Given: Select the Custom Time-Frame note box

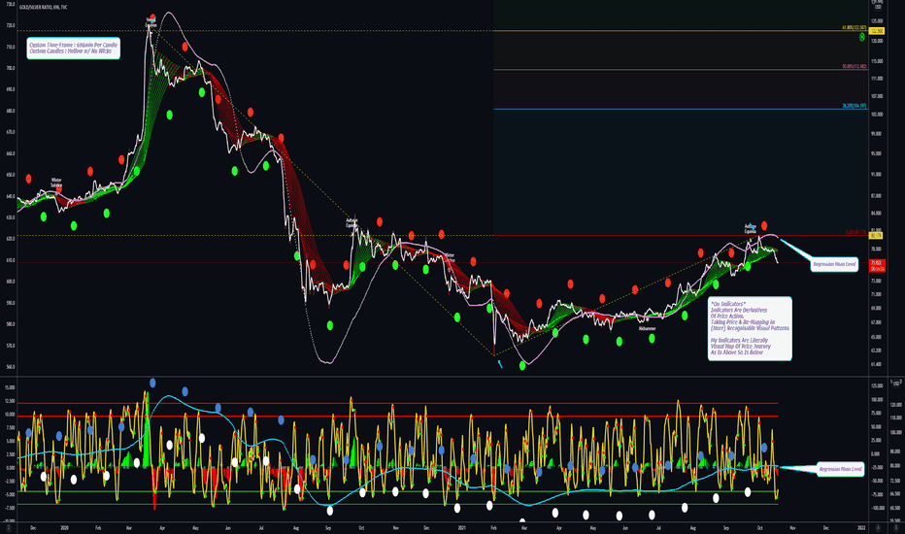Looking at the screenshot, I should (73, 49).
